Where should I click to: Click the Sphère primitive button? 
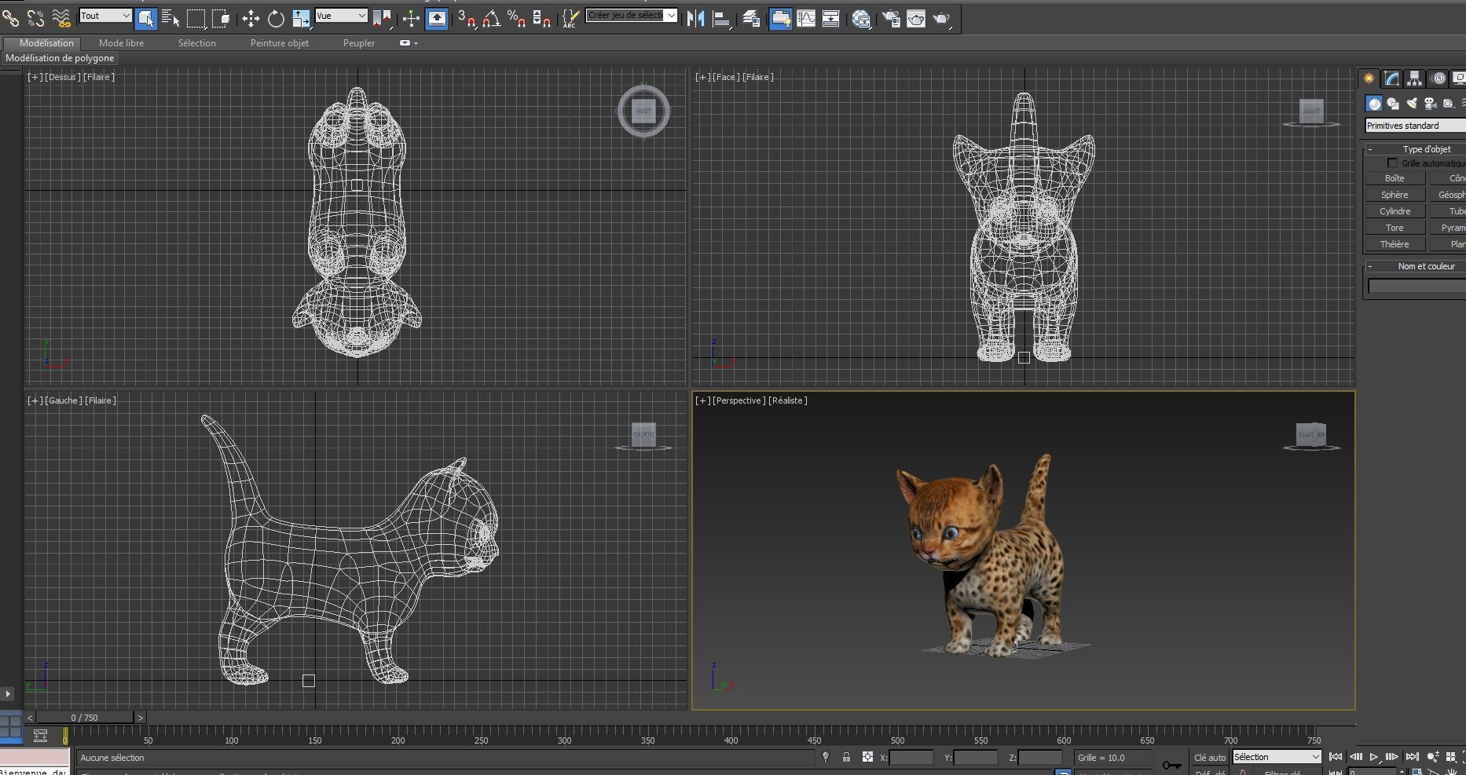tap(1395, 195)
